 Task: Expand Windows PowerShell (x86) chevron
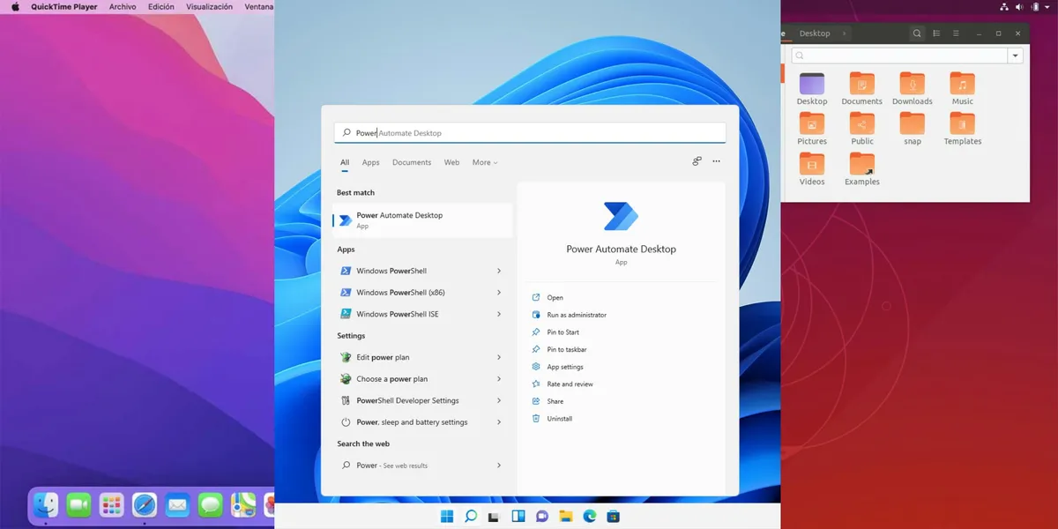499,293
